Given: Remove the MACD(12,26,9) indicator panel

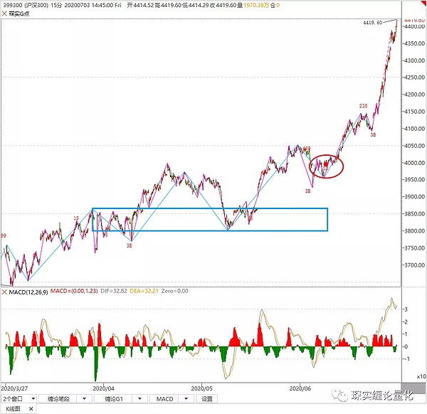Looking at the screenshot, I should (x=4, y=292).
